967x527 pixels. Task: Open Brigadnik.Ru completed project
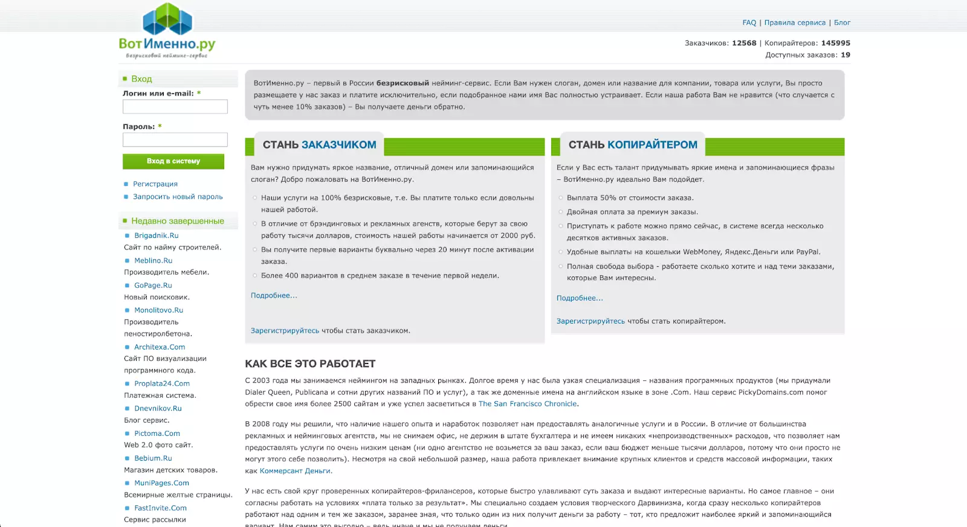pos(157,236)
